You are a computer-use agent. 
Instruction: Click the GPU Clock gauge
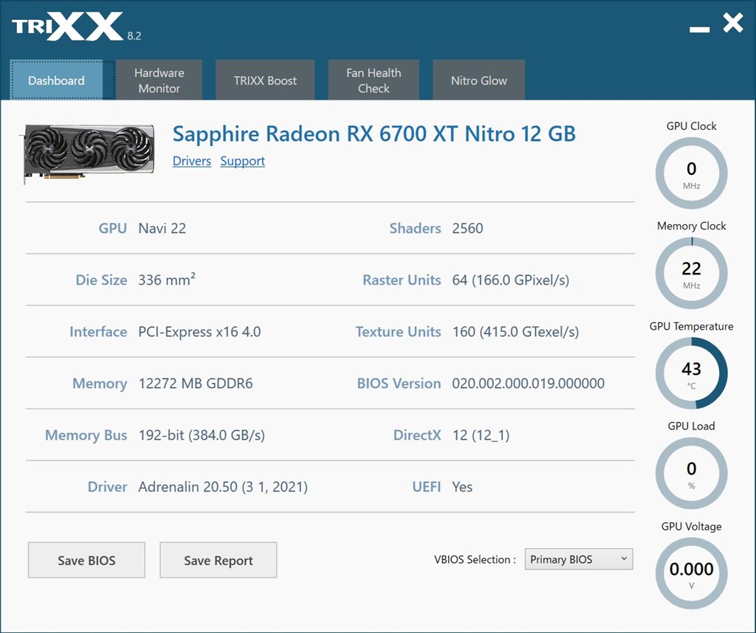(x=691, y=174)
